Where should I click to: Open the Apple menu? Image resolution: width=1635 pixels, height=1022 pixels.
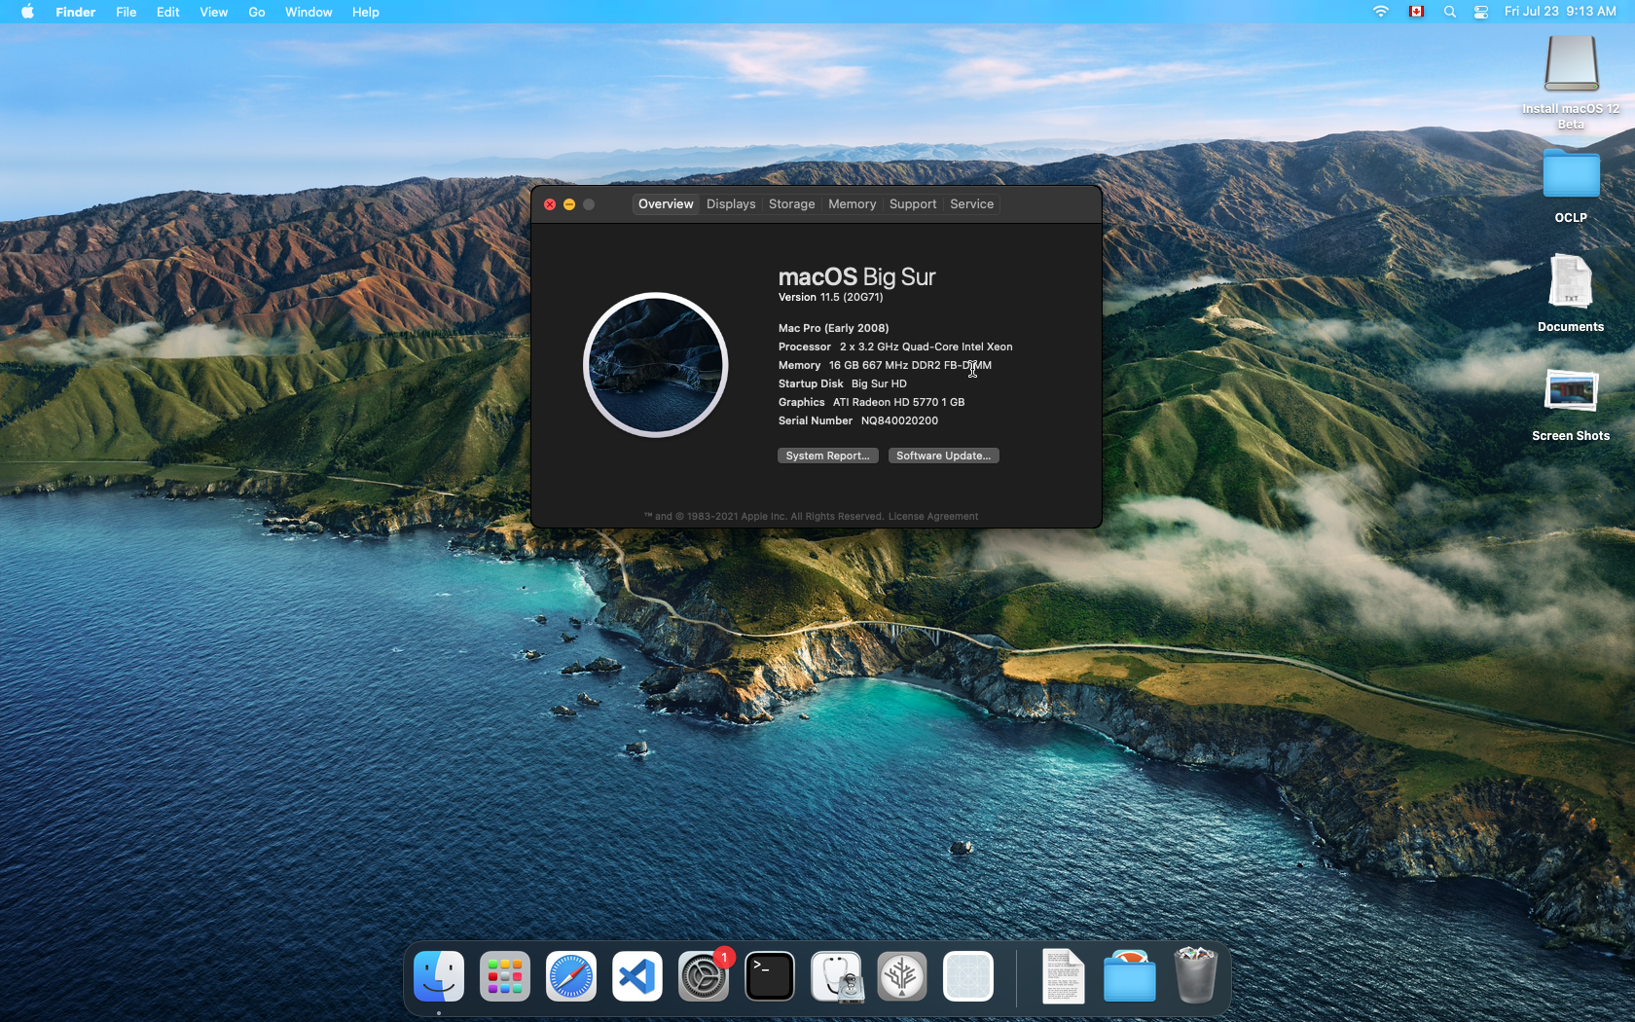(x=27, y=12)
